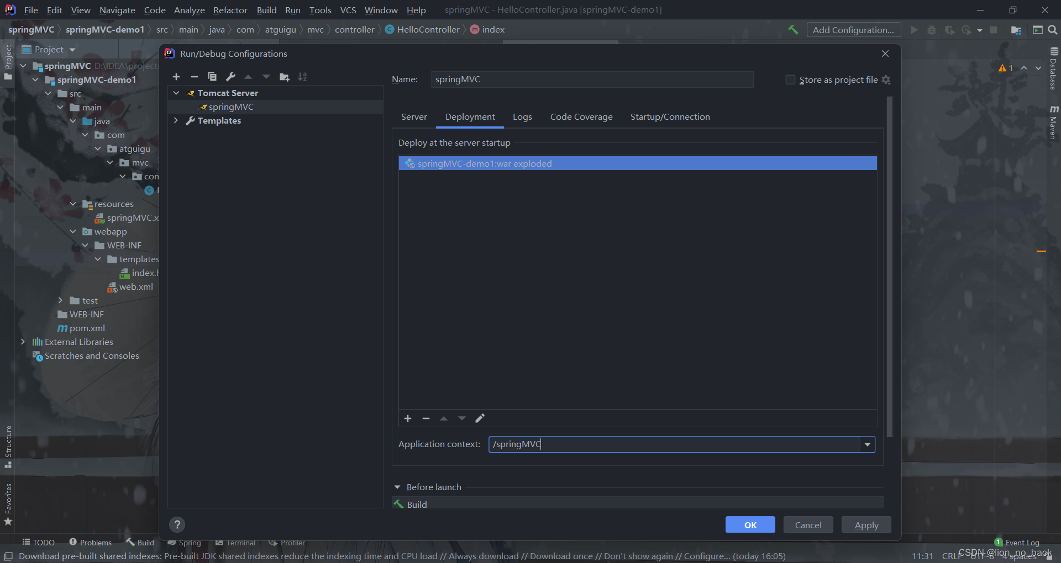Switch to the Logs tab

[522, 117]
